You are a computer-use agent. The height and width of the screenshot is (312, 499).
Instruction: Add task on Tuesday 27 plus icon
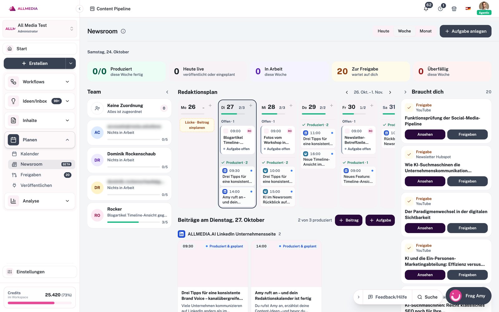(251, 105)
